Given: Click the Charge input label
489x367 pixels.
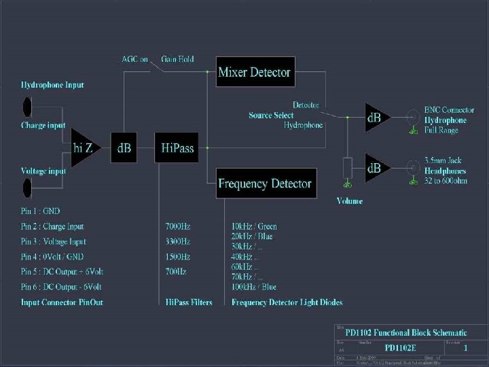Looking at the screenshot, I should (43, 125).
